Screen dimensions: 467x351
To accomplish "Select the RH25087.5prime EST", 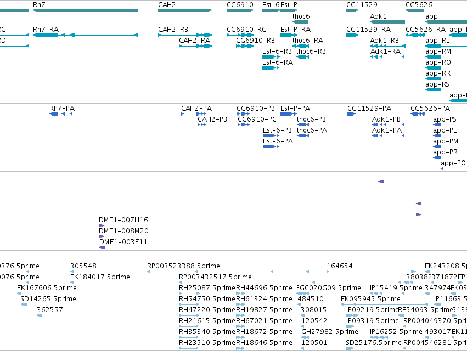I will [189, 294].
